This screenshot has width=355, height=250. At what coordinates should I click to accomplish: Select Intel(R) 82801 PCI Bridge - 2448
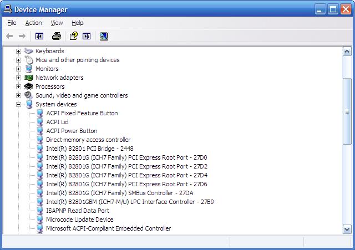pyautogui.click(x=90, y=149)
